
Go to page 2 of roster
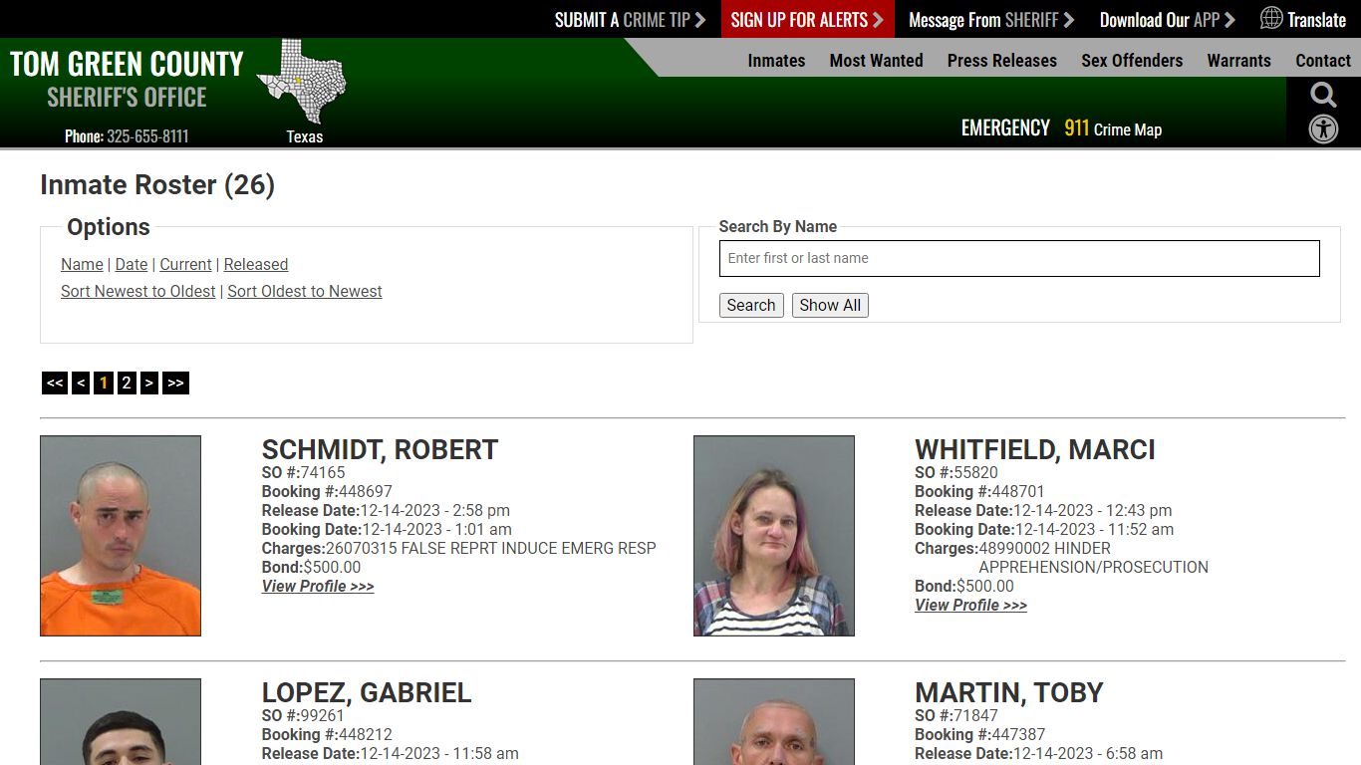(127, 382)
